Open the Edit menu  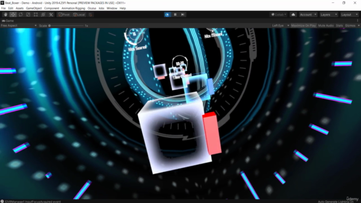(11, 8)
